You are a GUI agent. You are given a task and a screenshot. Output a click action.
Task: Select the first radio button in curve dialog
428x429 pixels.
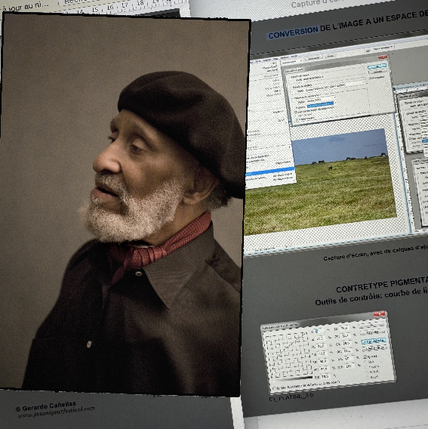tap(365, 362)
